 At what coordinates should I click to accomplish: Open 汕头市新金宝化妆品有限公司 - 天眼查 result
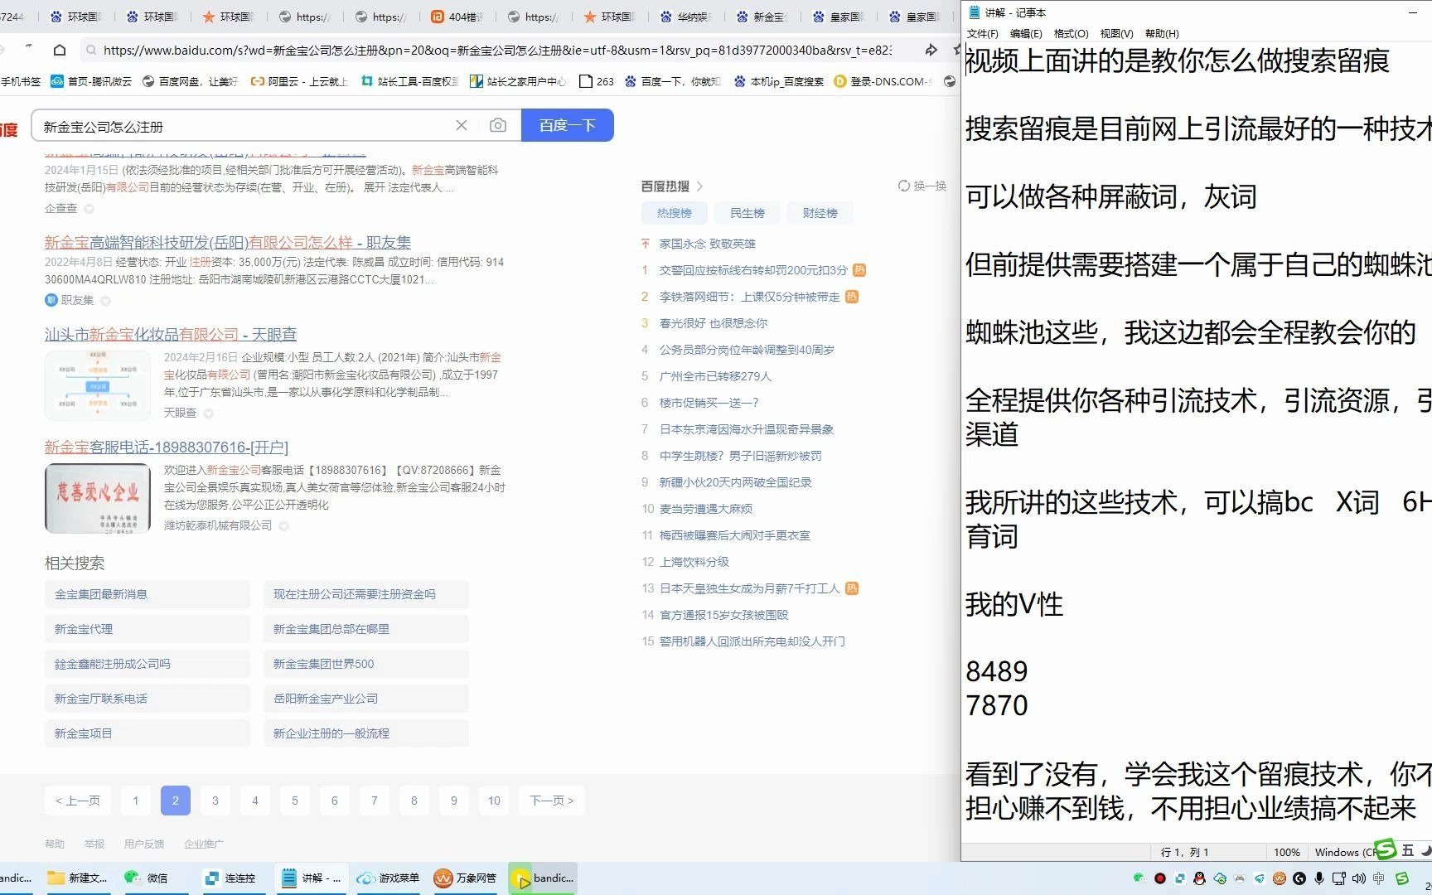tap(171, 334)
